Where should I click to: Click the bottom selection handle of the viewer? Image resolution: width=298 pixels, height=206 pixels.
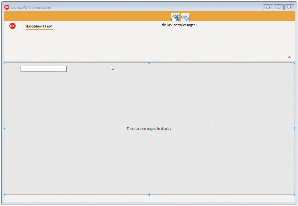[x=149, y=194]
